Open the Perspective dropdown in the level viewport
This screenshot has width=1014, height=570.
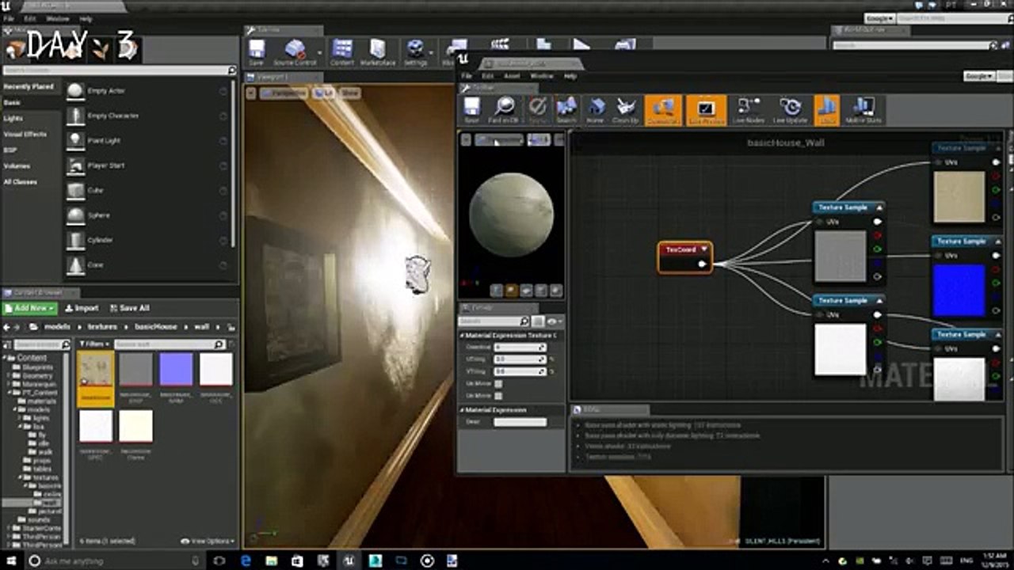click(x=284, y=93)
